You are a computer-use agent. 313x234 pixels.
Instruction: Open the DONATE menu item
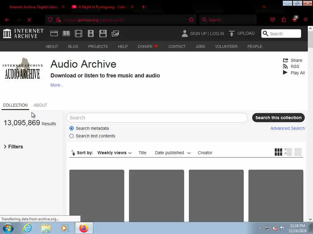(x=148, y=46)
